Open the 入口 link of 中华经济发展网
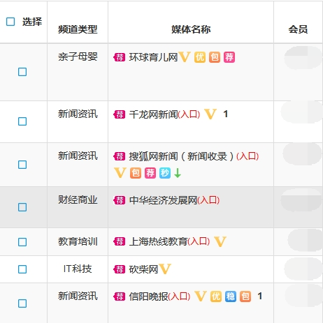 click(x=208, y=200)
